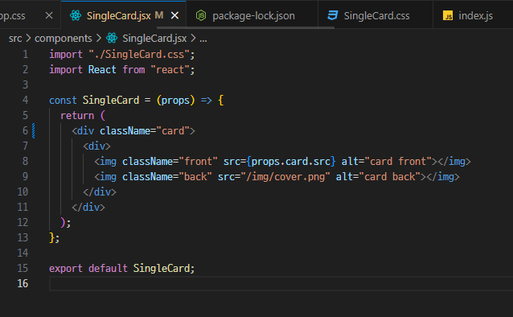Open the src breadcrumb segment
This screenshot has height=317, width=513.
click(x=15, y=39)
